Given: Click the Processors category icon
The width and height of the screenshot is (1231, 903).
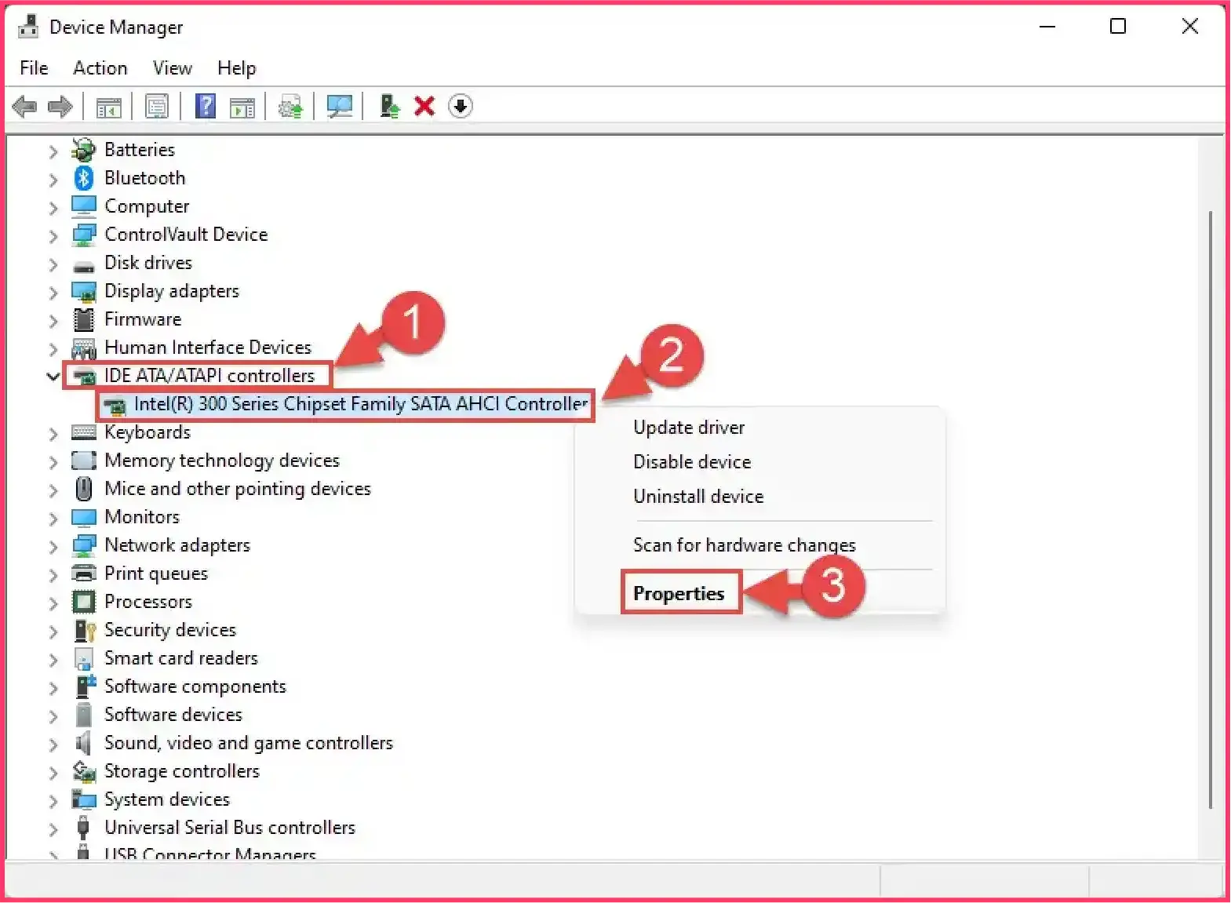Looking at the screenshot, I should point(83,602).
